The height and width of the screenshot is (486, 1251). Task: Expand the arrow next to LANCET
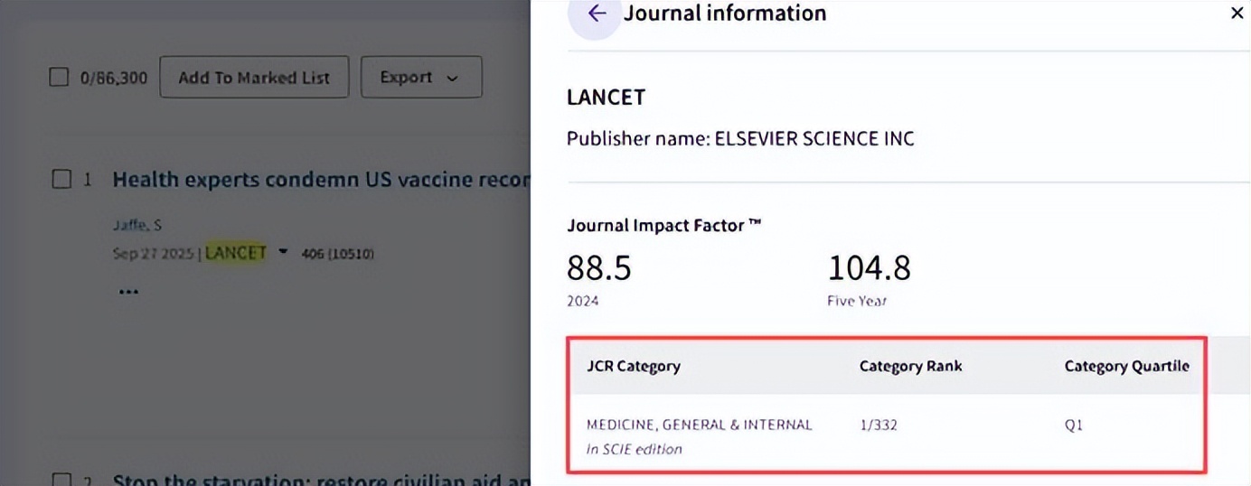click(x=283, y=252)
